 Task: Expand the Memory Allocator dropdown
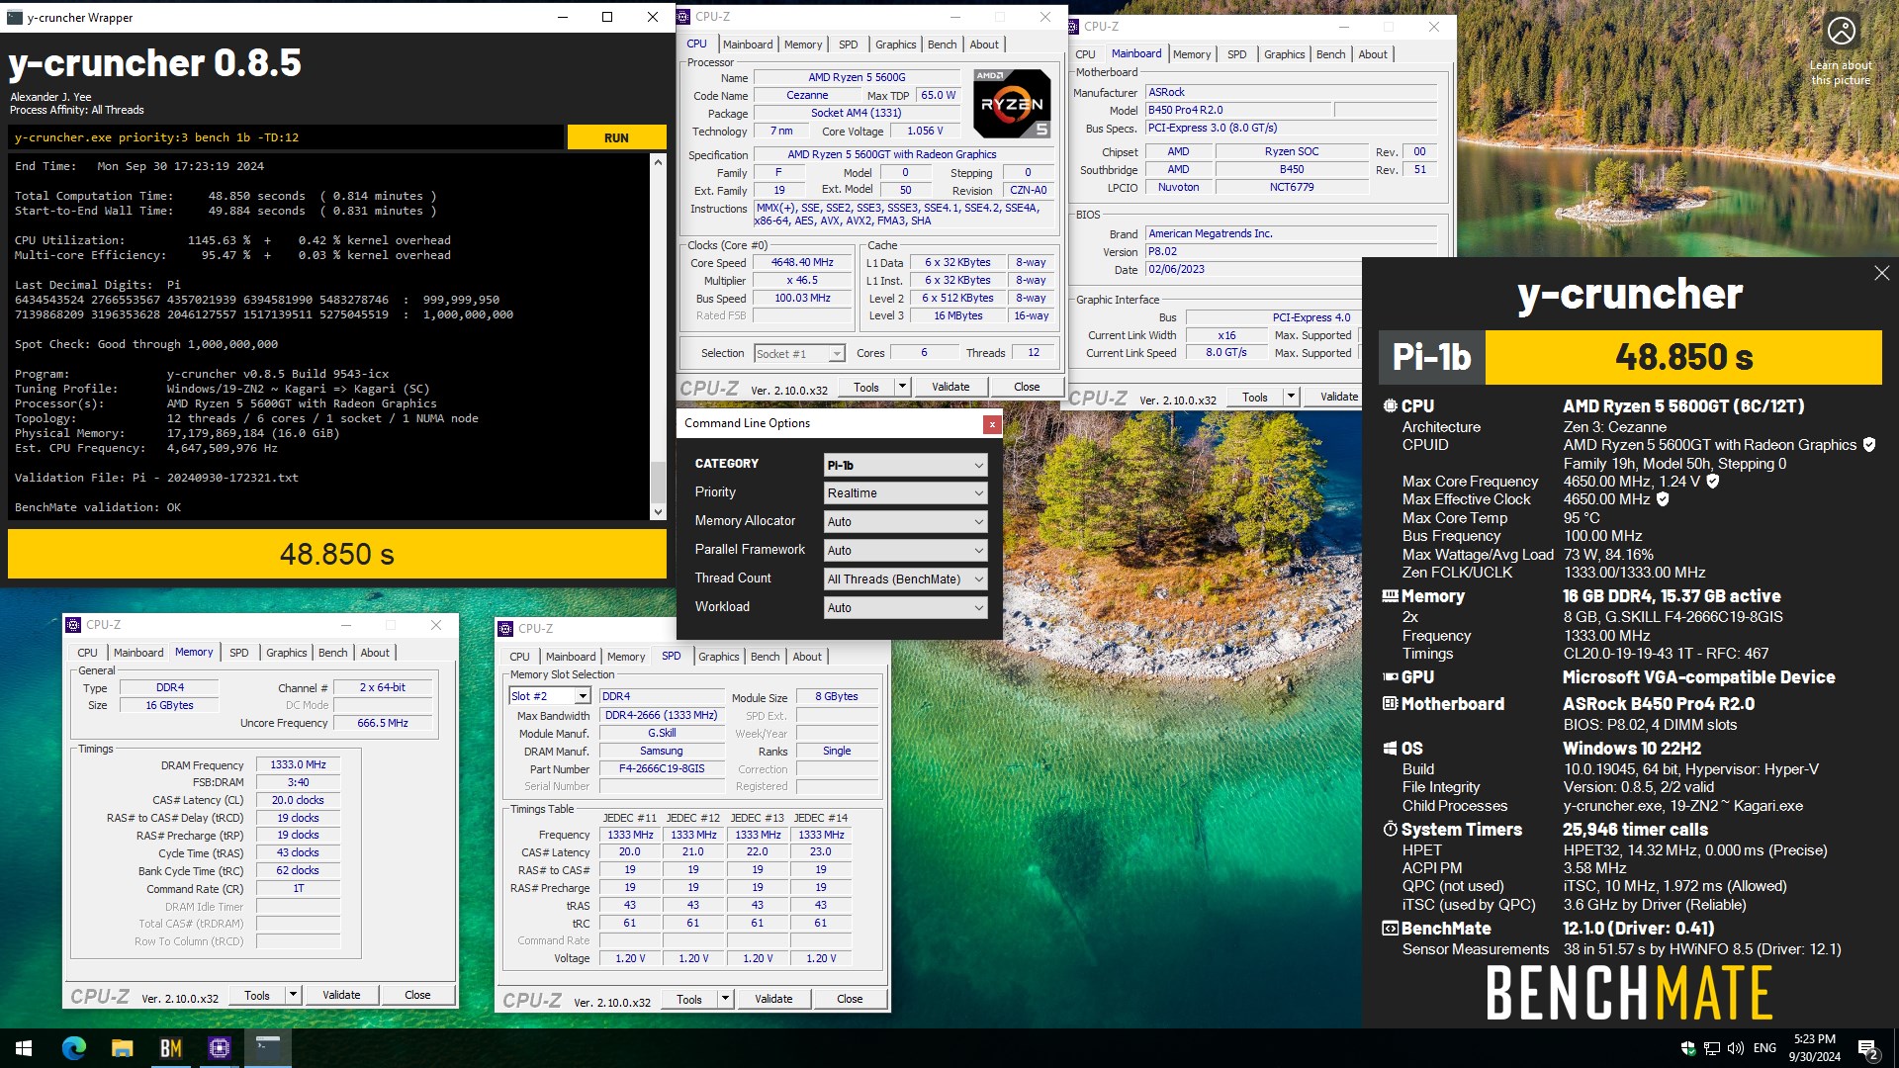pyautogui.click(x=905, y=522)
